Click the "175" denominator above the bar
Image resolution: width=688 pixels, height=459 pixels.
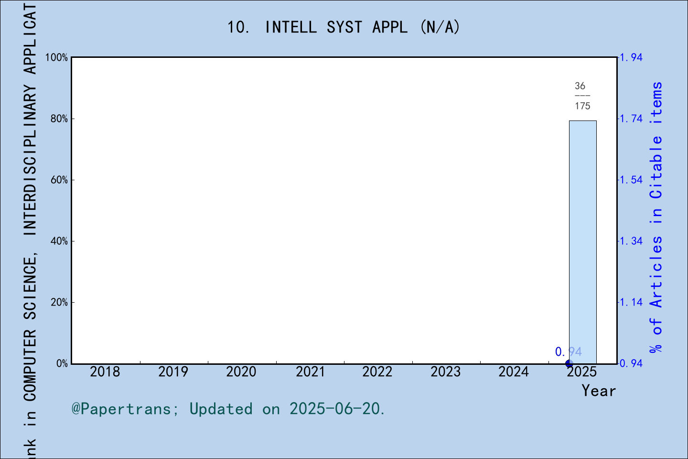(582, 106)
